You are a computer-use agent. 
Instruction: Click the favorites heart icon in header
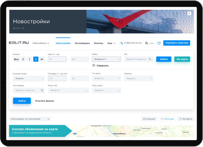159,43
